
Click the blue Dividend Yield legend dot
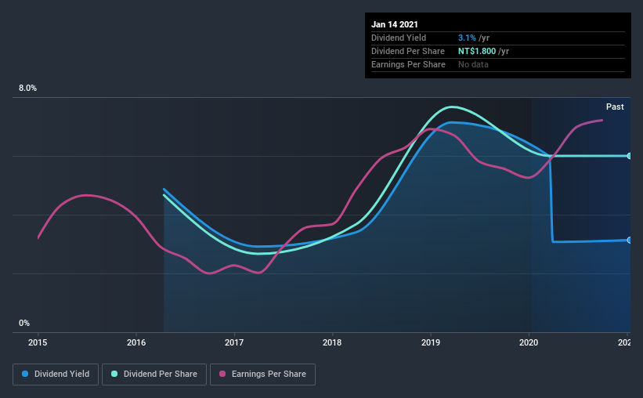click(x=25, y=374)
